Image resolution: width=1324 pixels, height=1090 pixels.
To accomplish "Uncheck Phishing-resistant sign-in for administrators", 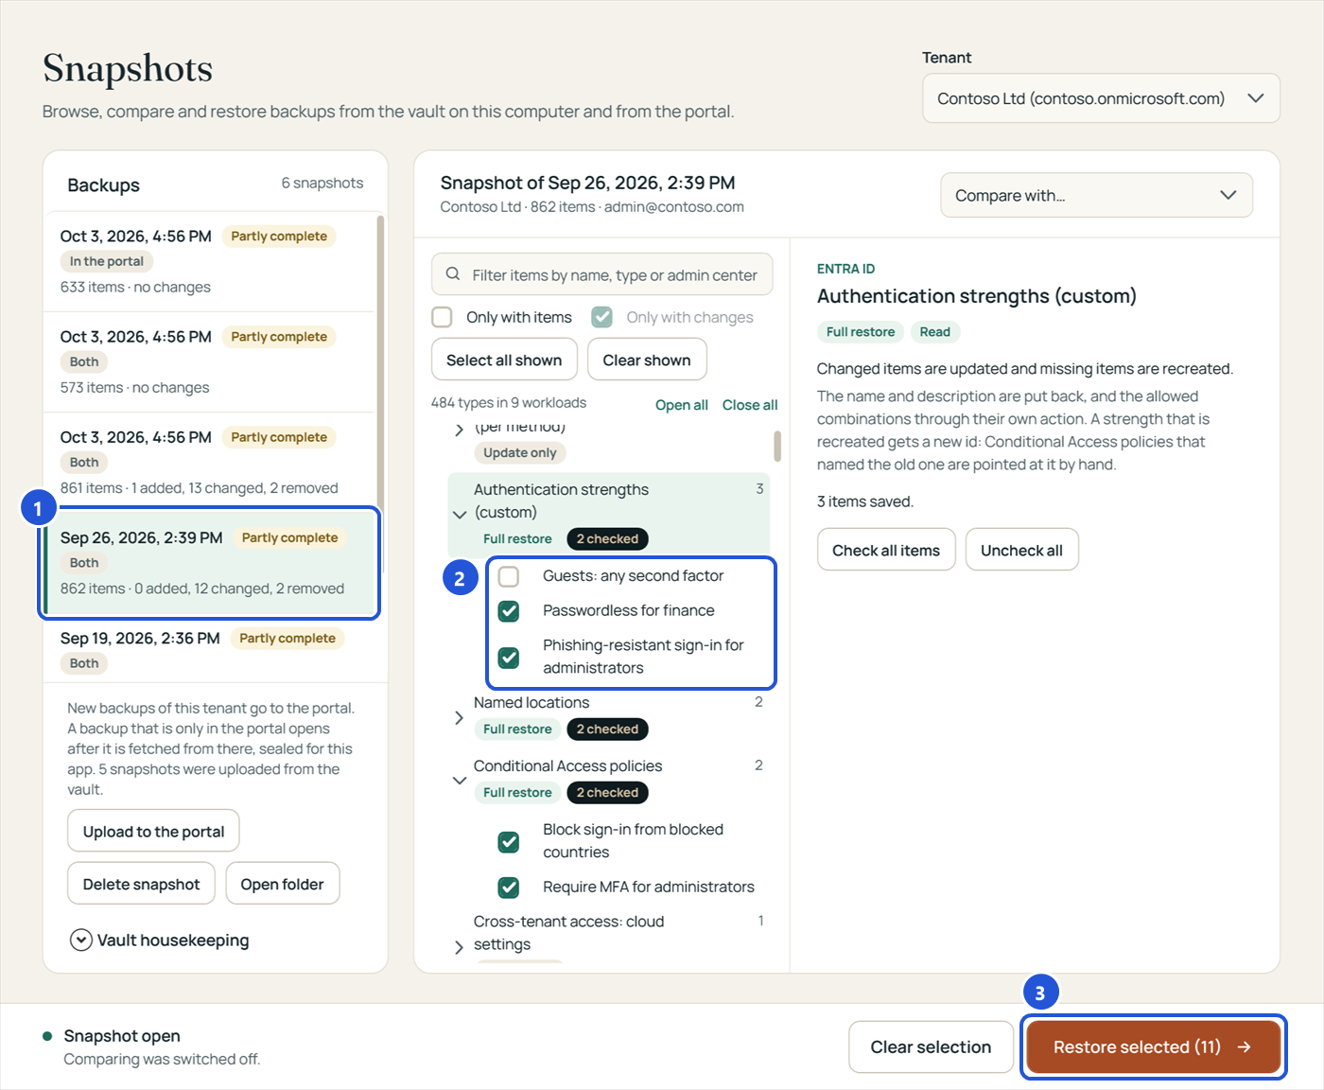I will click(509, 657).
